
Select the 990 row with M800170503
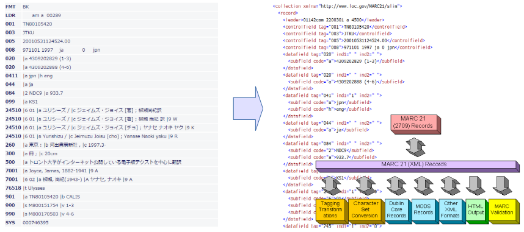(x=111, y=214)
